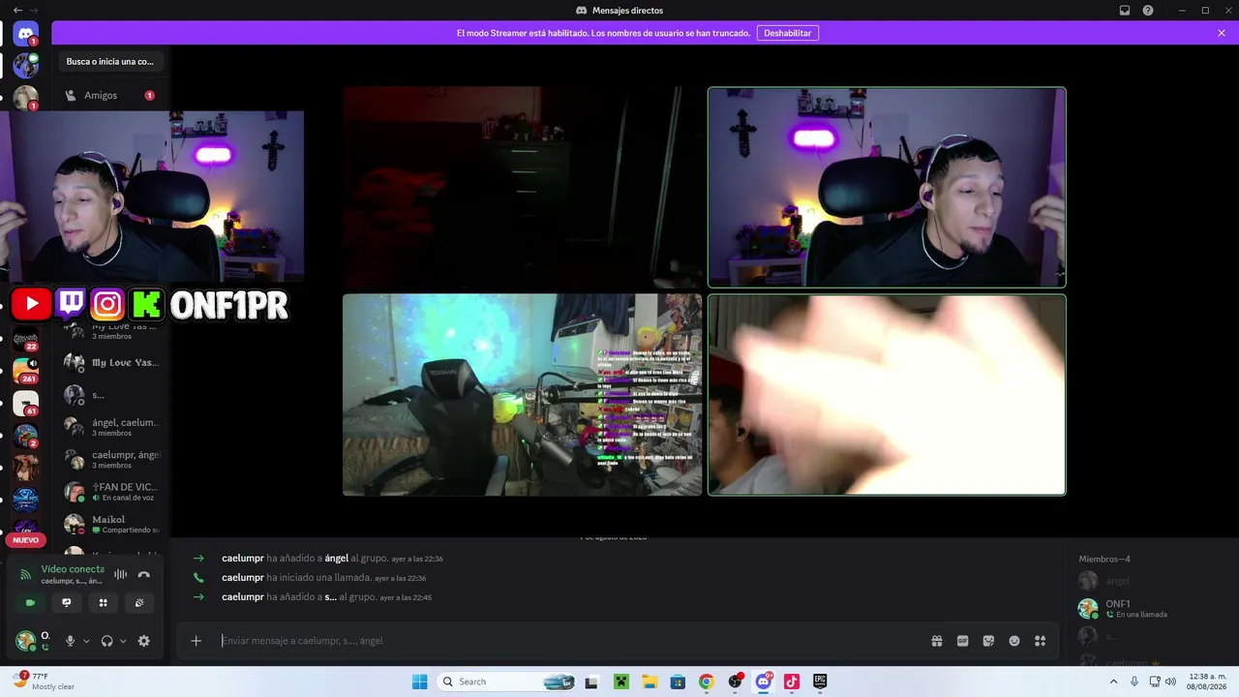Open help icon in title bar
This screenshot has width=1239, height=697.
1148,11
